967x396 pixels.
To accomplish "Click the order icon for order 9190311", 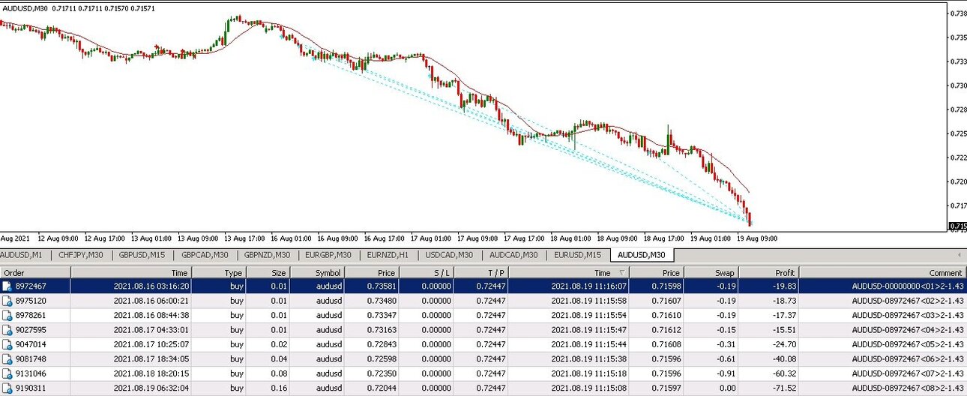I will [x=7, y=388].
